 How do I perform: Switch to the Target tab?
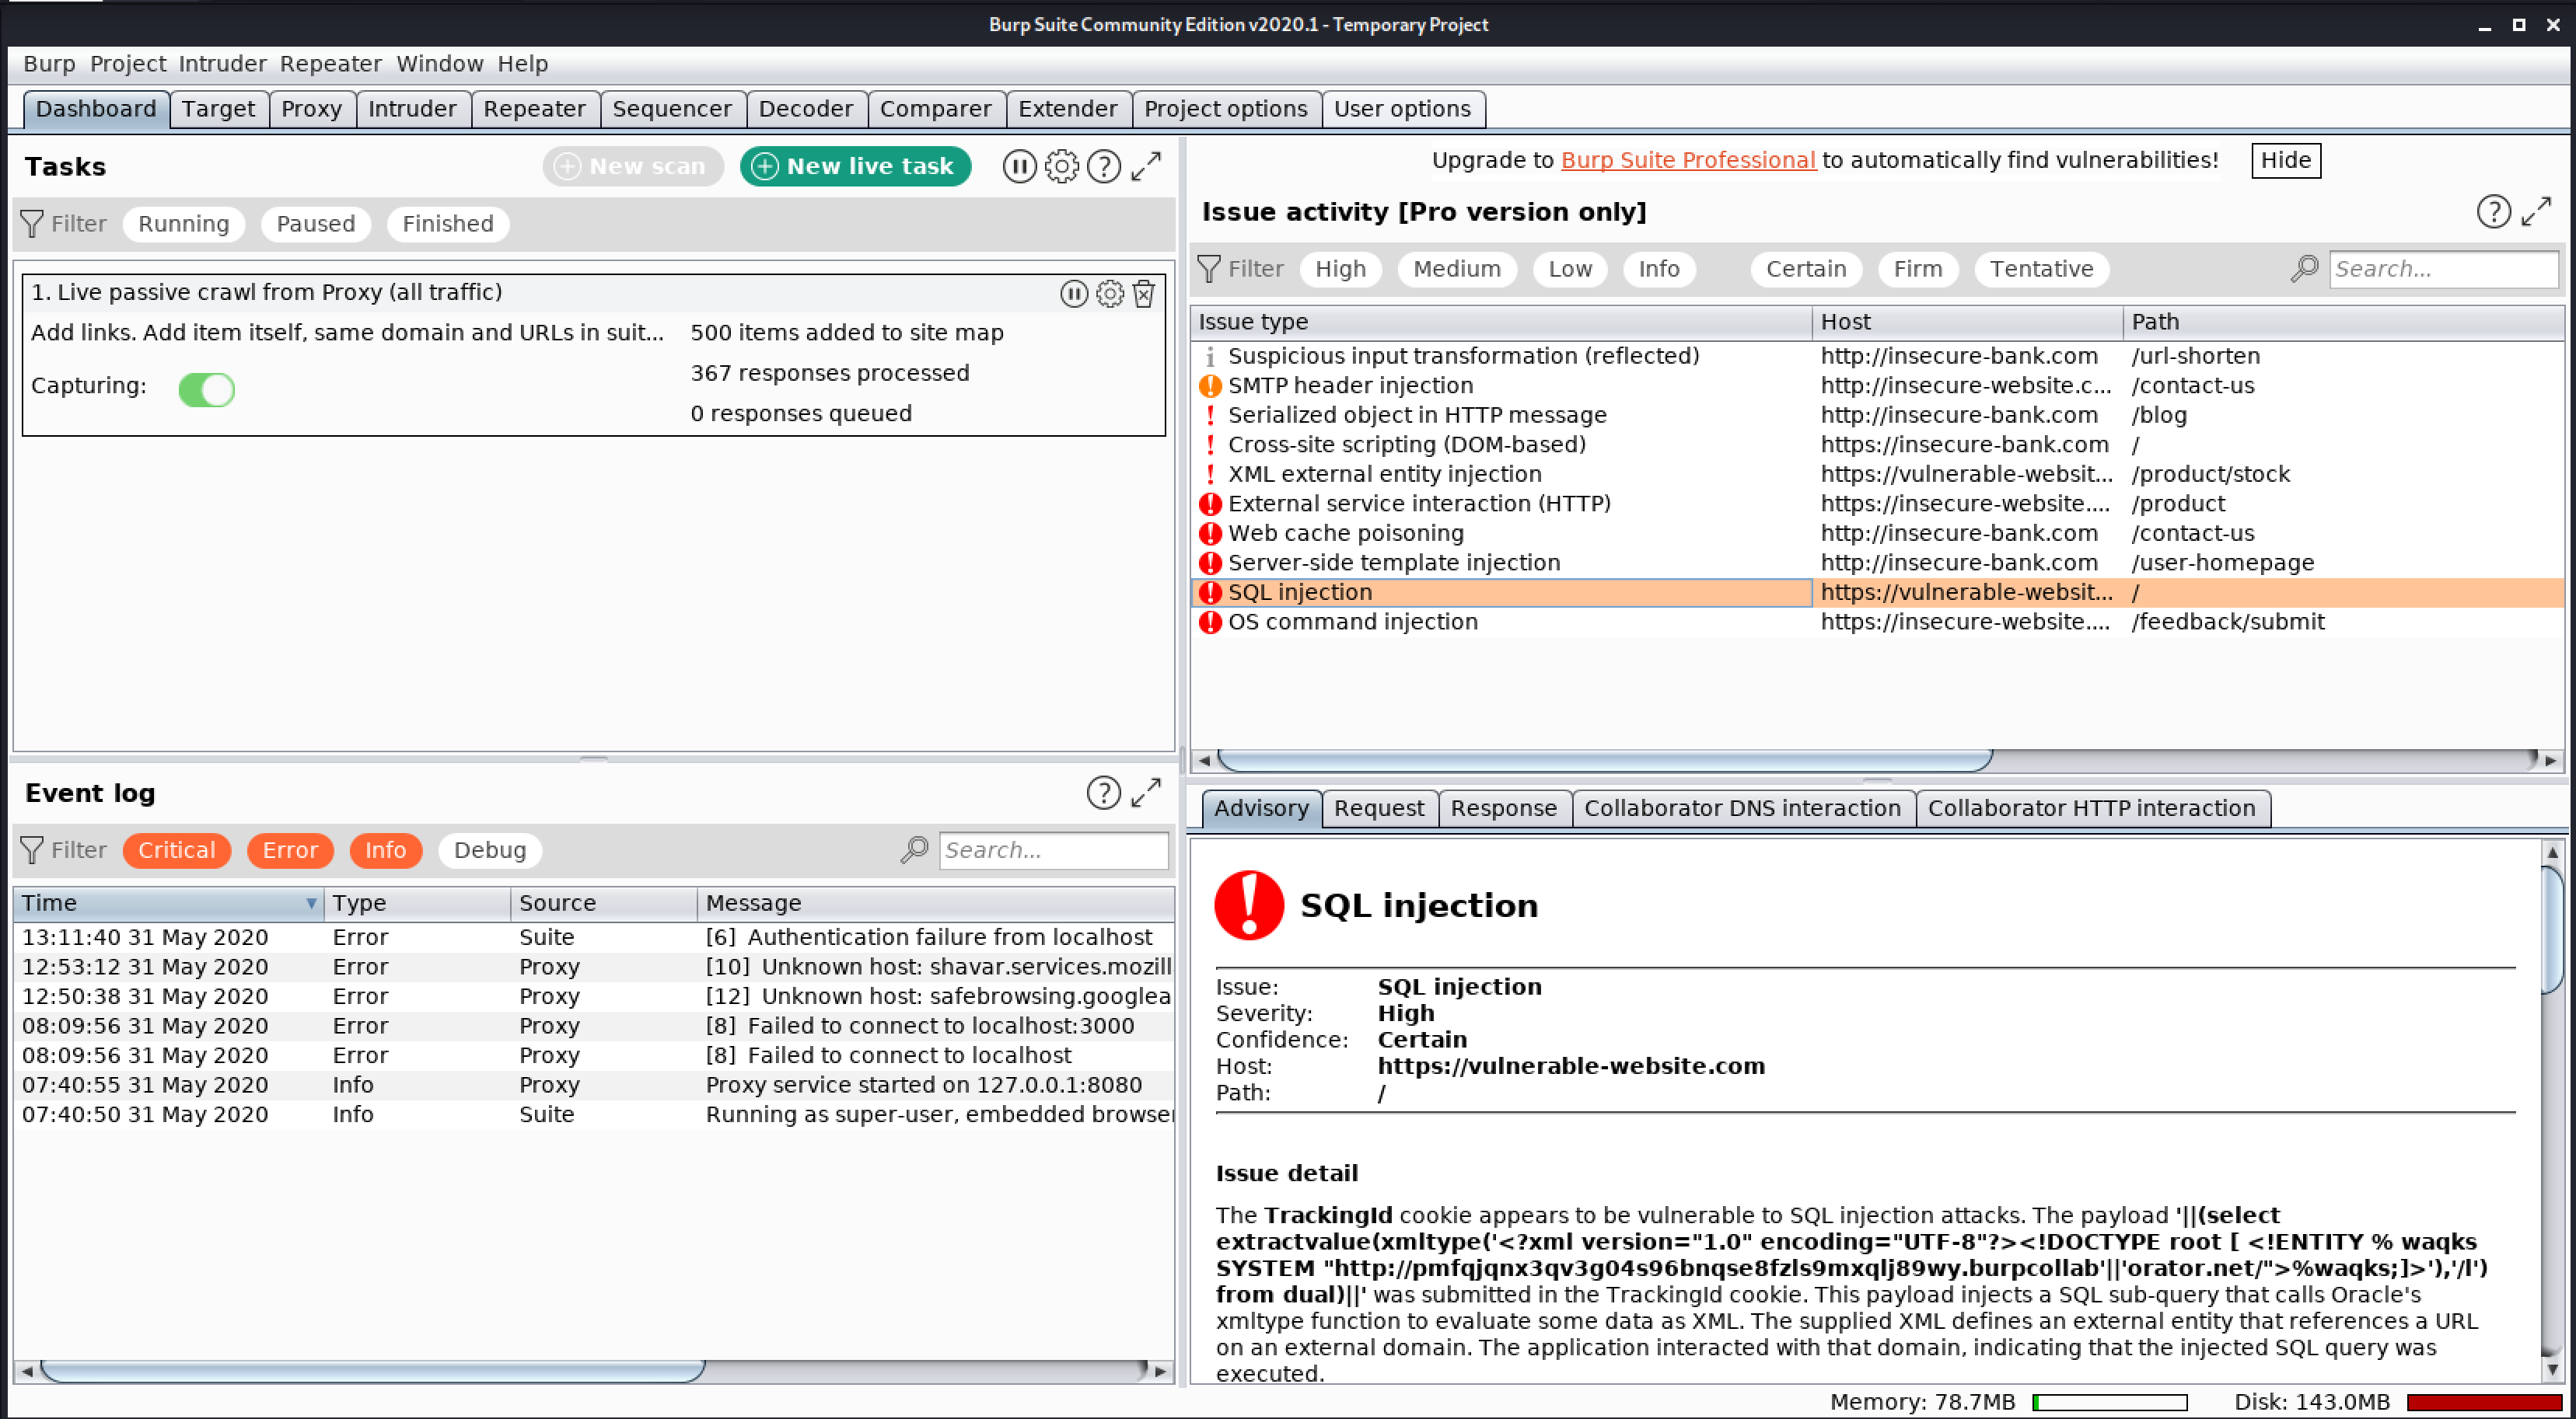[218, 109]
